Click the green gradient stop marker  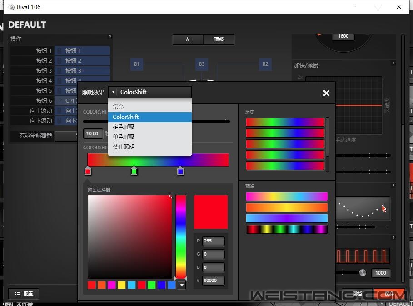point(134,171)
